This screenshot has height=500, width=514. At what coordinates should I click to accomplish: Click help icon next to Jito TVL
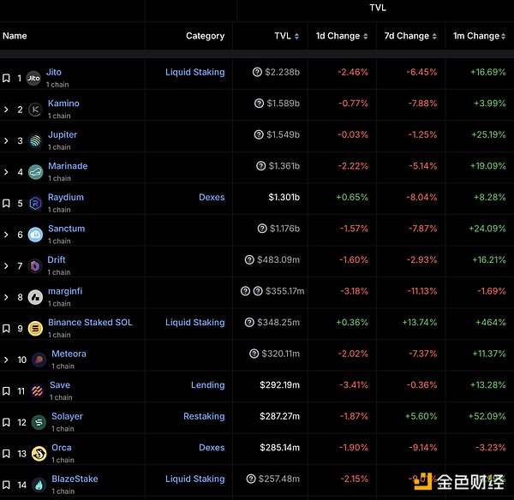258,73
